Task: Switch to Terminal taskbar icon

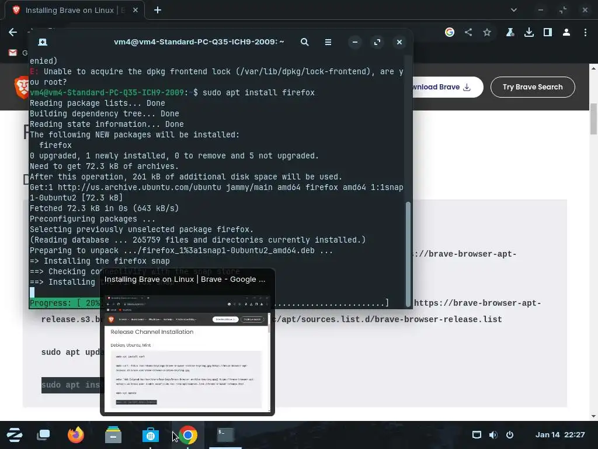Action: (x=225, y=434)
